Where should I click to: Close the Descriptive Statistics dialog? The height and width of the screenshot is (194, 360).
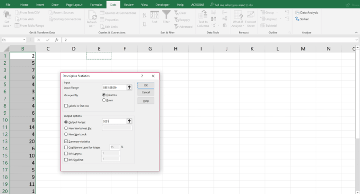pos(153,76)
